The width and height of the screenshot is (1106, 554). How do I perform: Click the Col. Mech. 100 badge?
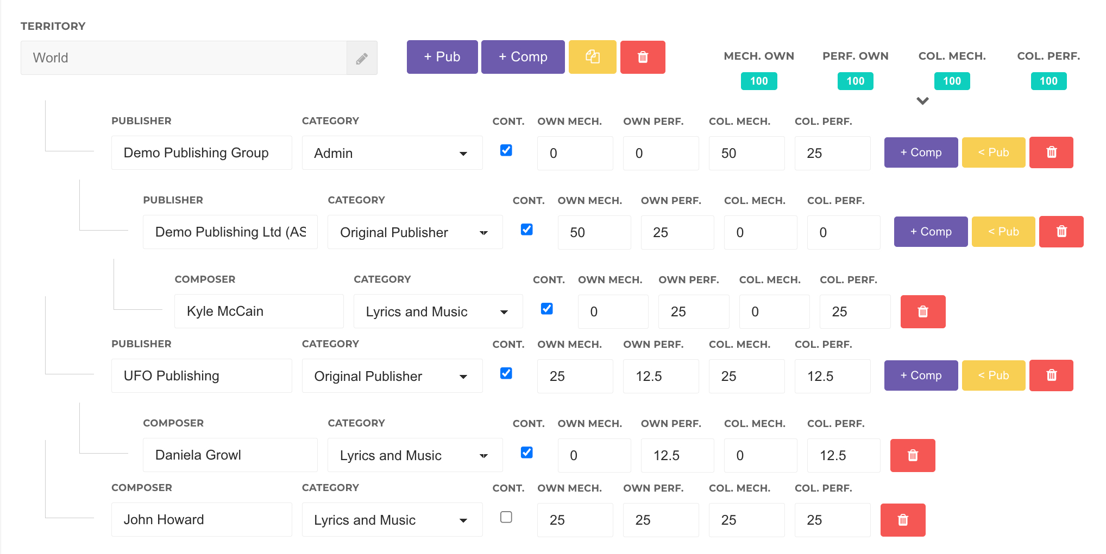pos(952,81)
